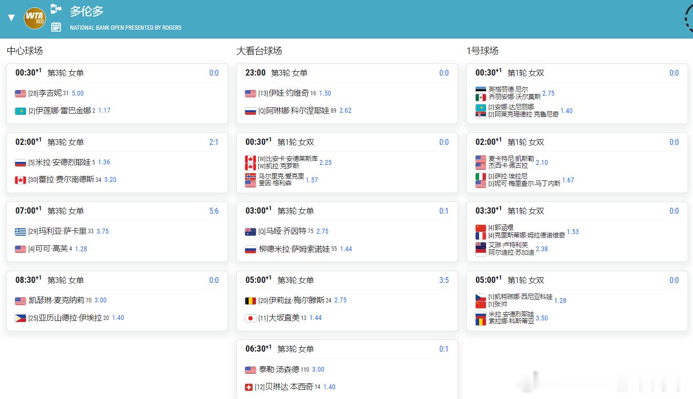
Task: Open player 伊莲娜·雷巴金娜
Action: [x=63, y=111]
